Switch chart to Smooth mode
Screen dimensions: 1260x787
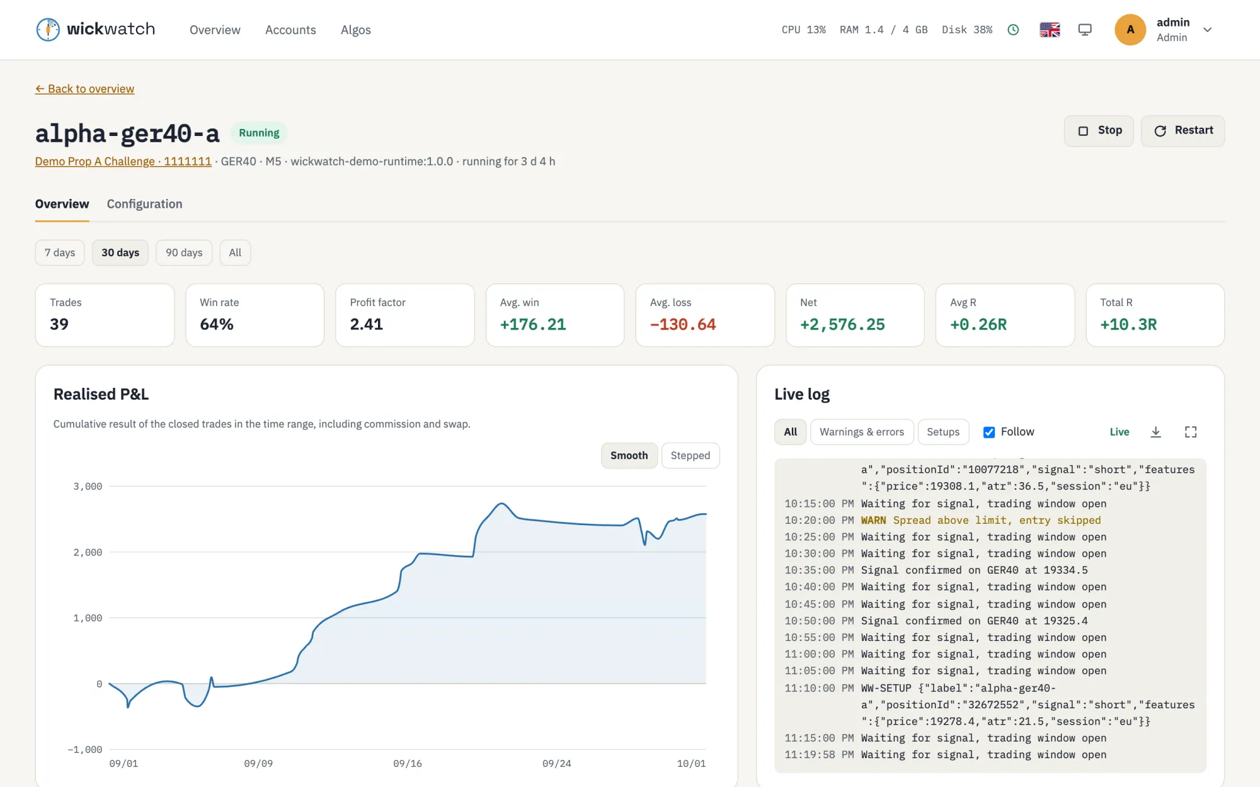629,455
